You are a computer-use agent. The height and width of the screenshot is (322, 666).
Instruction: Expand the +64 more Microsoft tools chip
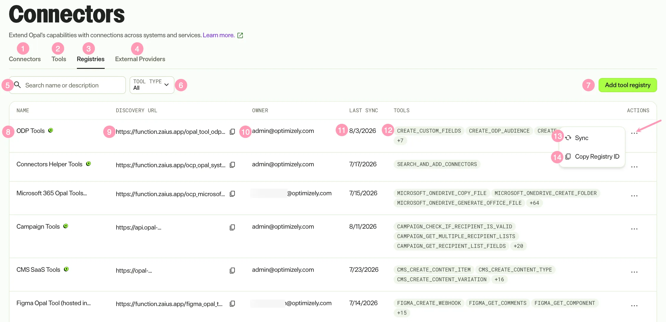(534, 203)
